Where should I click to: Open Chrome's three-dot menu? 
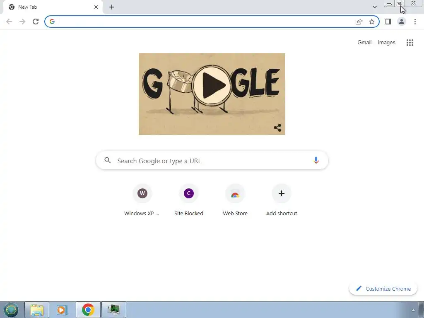415,22
